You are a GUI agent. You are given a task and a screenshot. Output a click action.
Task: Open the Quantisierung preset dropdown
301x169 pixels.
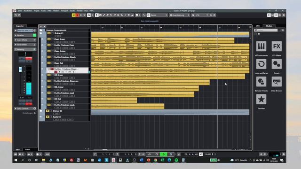coord(180,15)
